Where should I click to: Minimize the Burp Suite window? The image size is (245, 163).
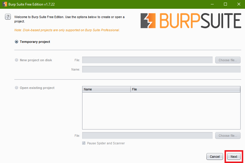click(212, 4)
